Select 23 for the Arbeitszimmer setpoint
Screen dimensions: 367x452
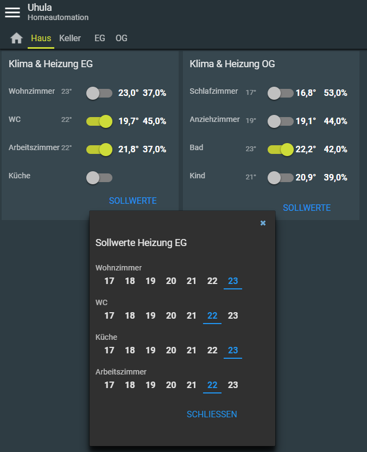click(233, 385)
